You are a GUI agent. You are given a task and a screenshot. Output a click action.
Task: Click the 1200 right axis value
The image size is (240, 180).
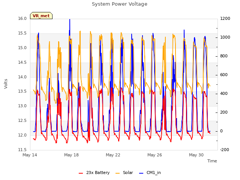tap(225, 19)
